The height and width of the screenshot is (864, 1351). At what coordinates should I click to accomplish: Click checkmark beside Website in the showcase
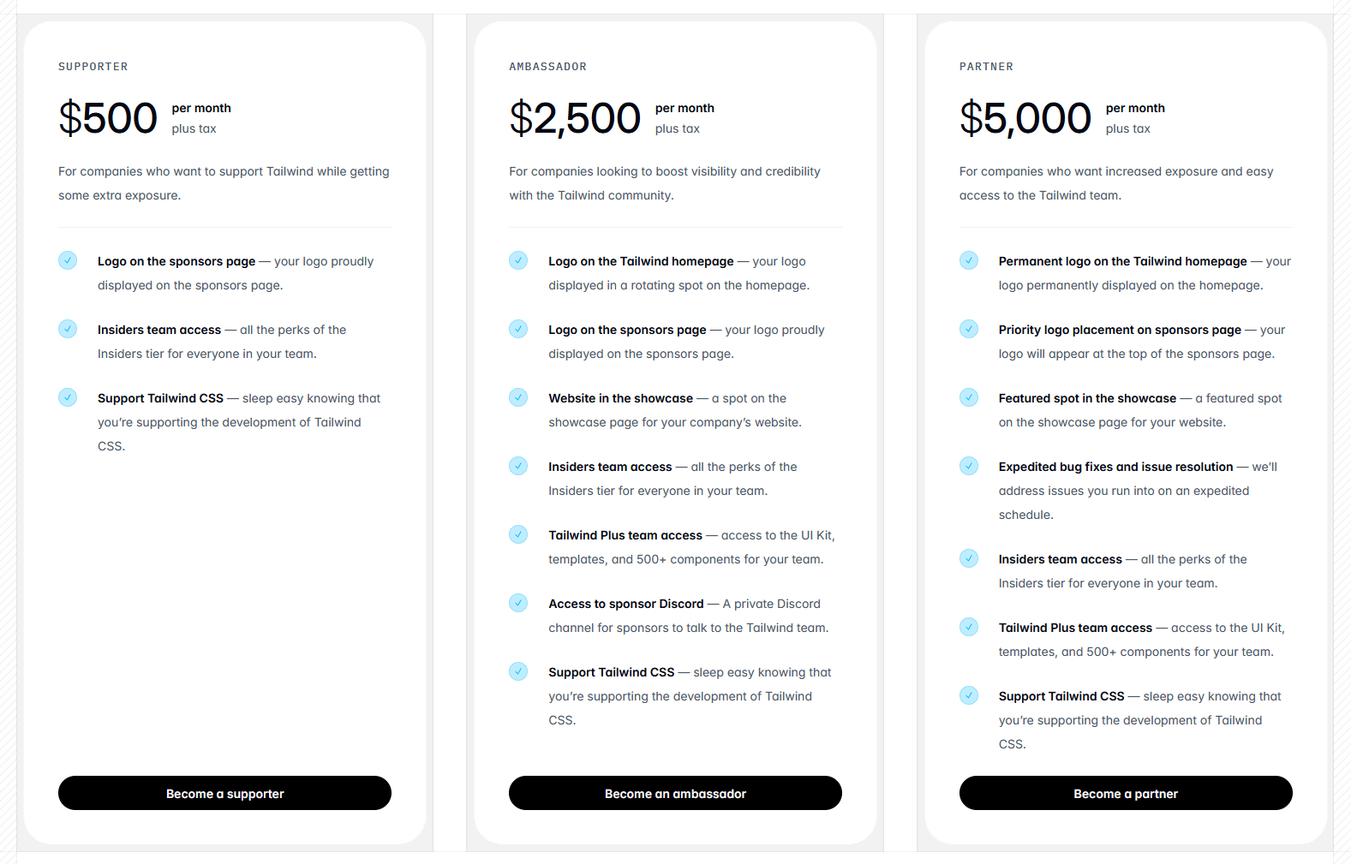pyautogui.click(x=518, y=397)
